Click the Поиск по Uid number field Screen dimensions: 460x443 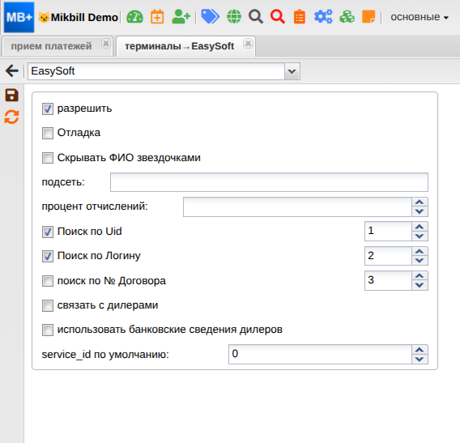click(x=388, y=232)
